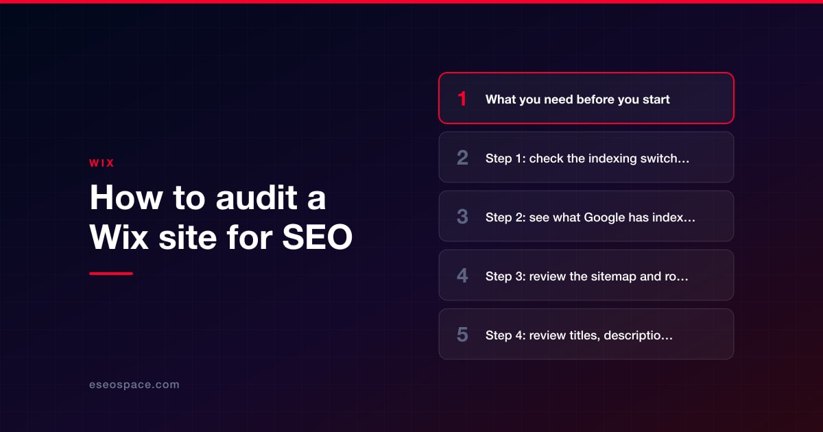Image resolution: width=823 pixels, height=432 pixels.
Task: Click the red WIX category label
Action: coord(102,163)
